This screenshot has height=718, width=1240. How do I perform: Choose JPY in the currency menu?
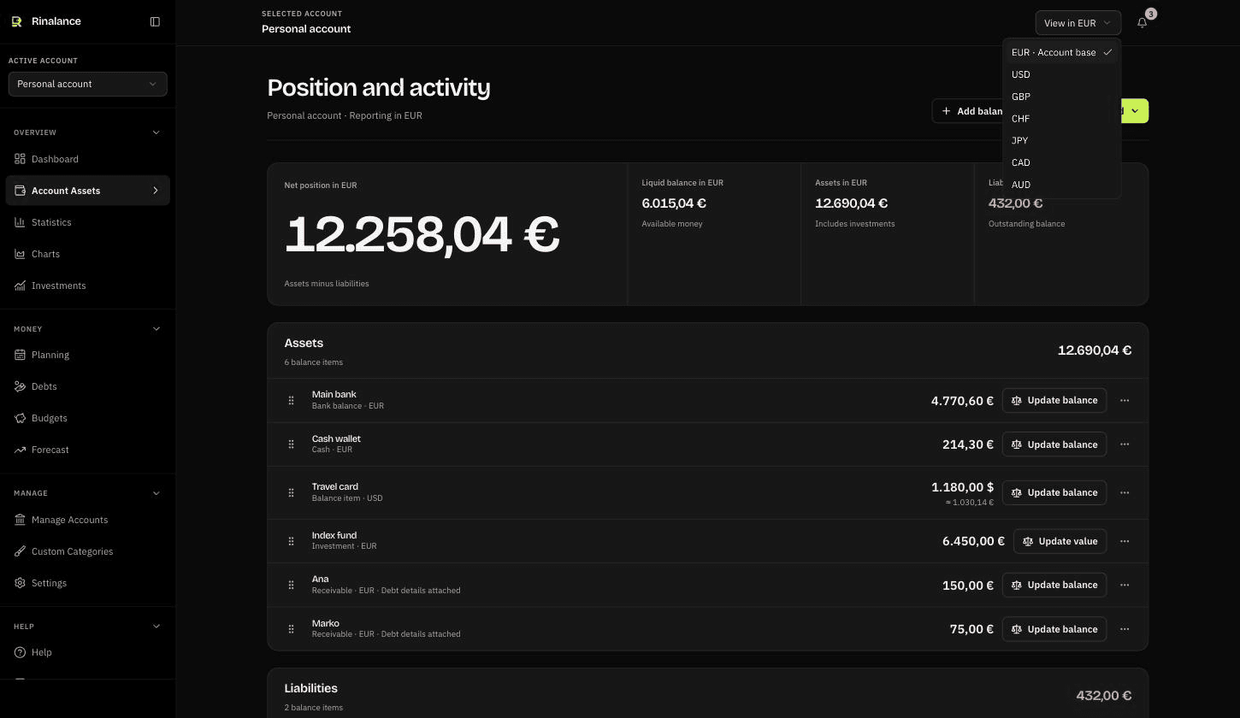click(1061, 140)
